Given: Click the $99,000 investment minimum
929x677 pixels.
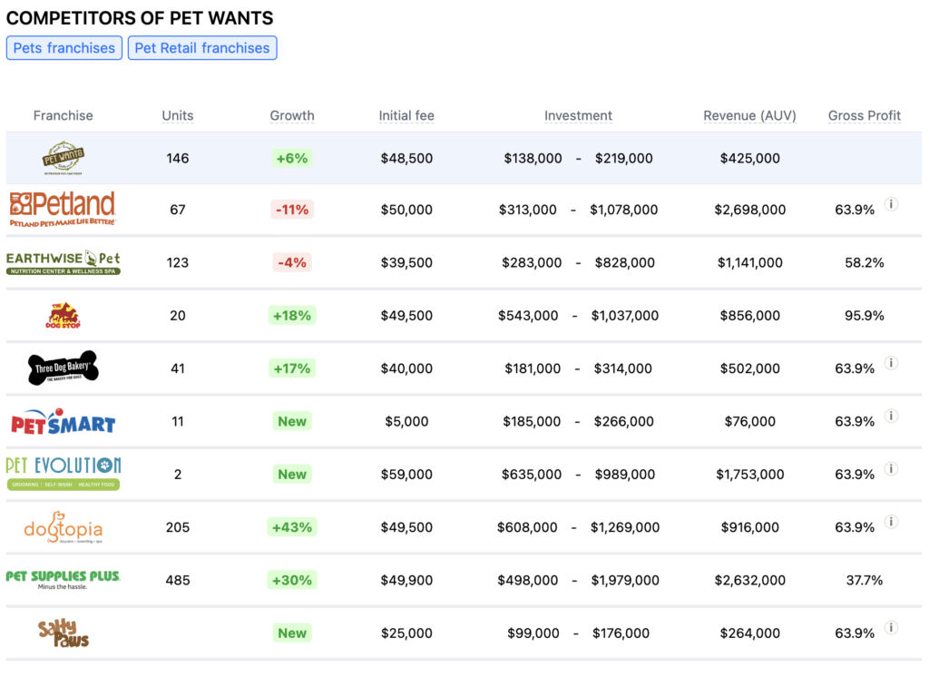Looking at the screenshot, I should pyautogui.click(x=533, y=633).
